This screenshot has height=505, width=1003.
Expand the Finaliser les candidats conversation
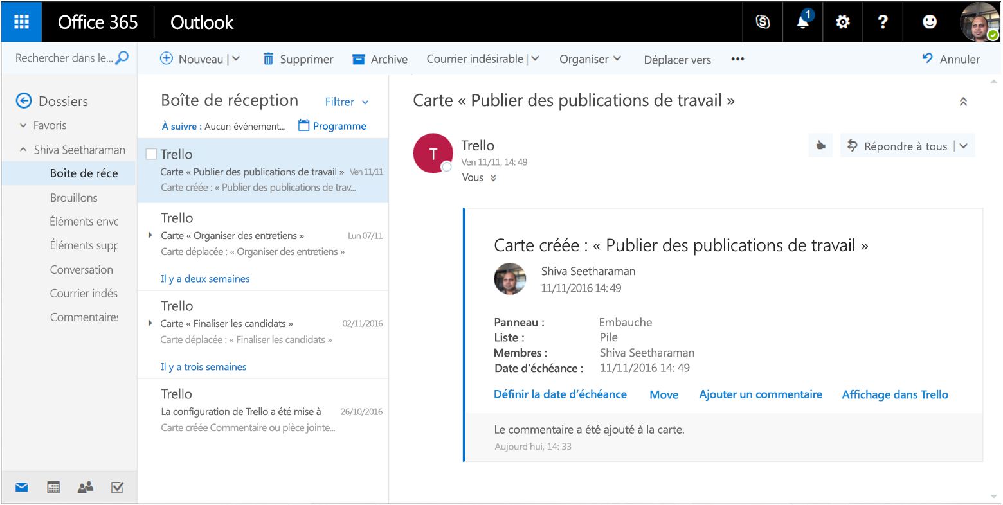150,323
